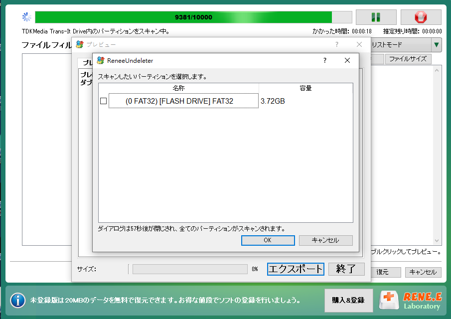Viewport: 451px width, 319px height.
Task: Close the ReneeUndeleter dialog with X
Action: tap(347, 60)
